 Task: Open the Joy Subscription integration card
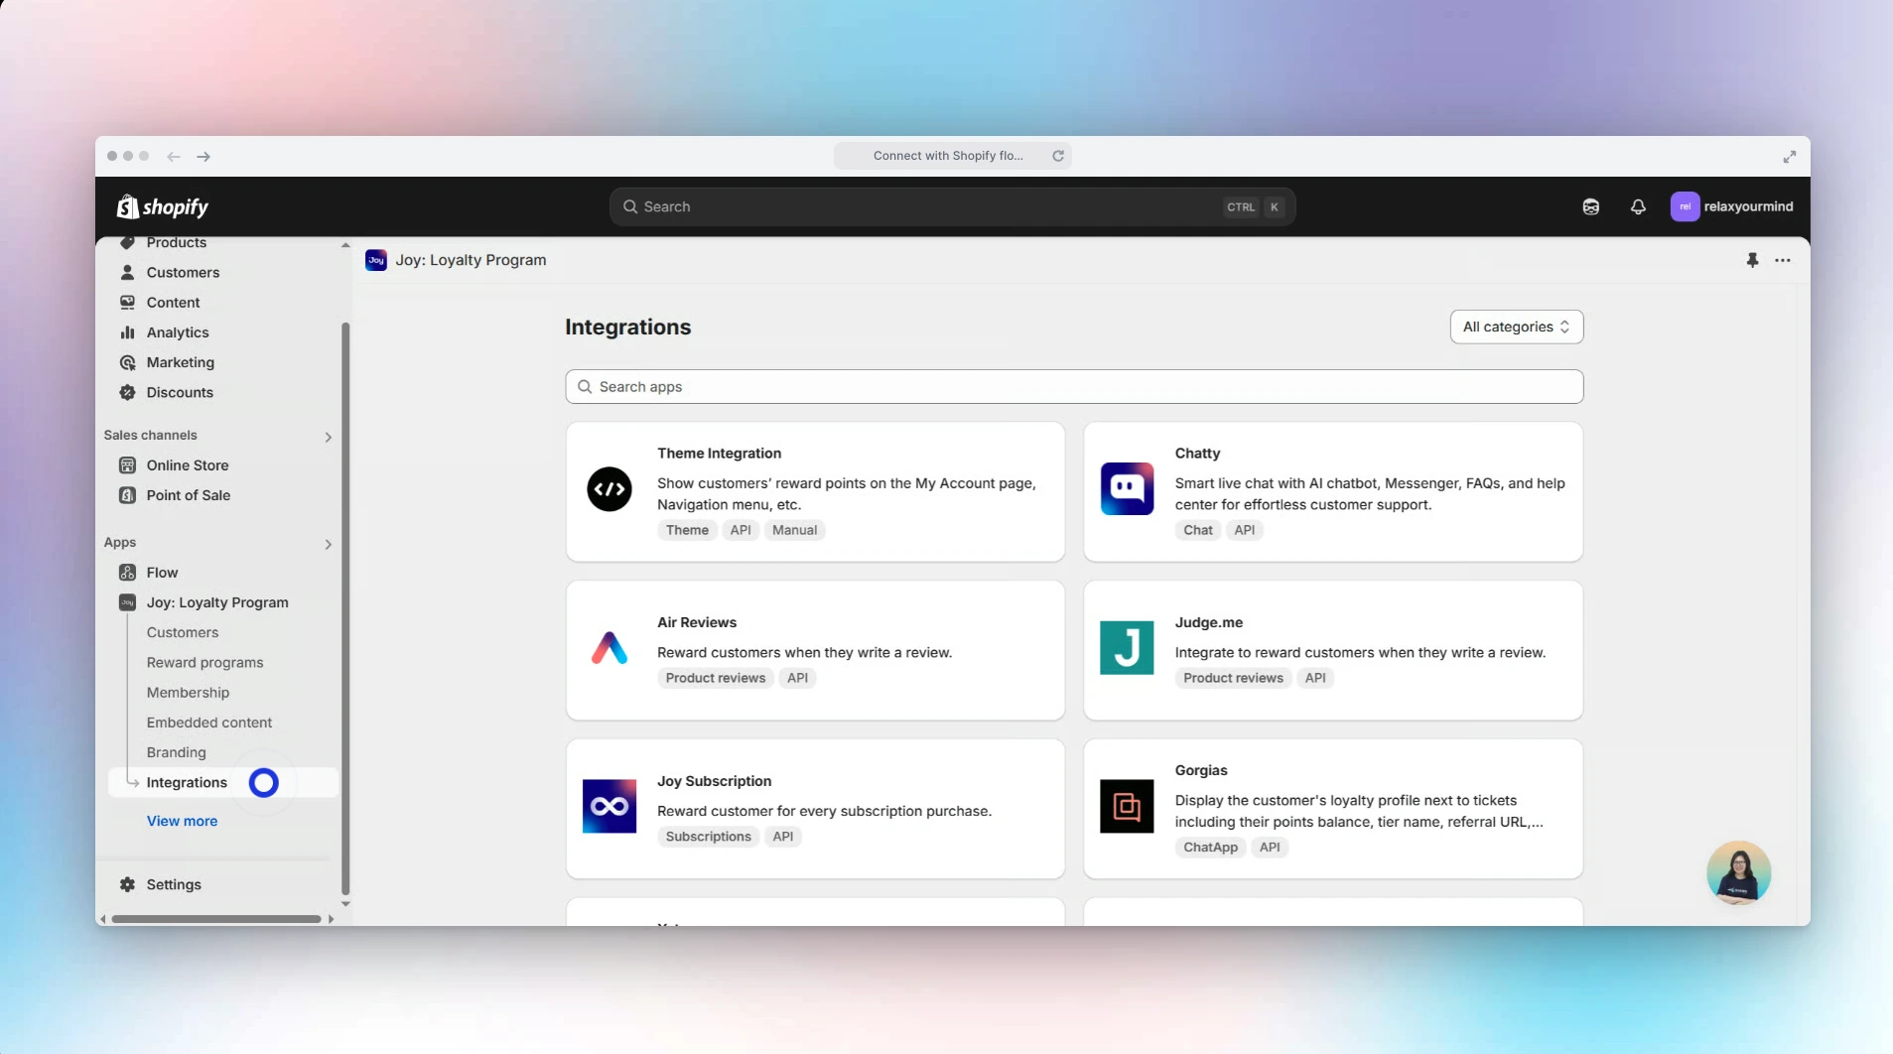click(814, 808)
